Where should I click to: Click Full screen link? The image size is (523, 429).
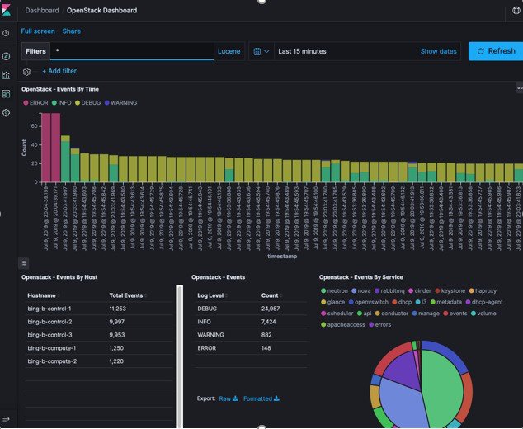coord(38,31)
